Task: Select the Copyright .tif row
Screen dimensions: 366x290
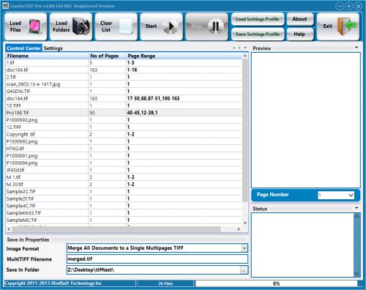Action: 124,134
